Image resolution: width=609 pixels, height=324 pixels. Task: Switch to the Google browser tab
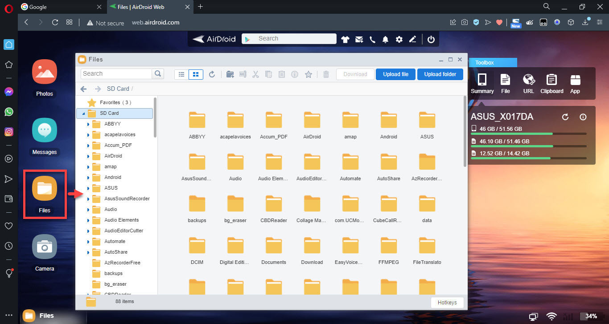(x=62, y=7)
